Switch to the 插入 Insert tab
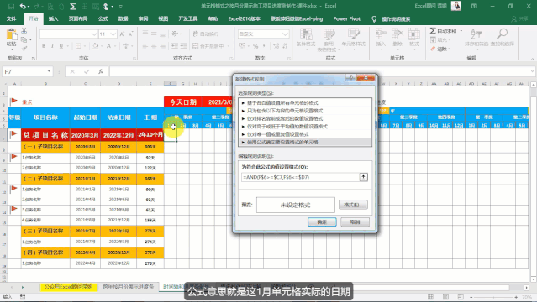Image resolution: width=537 pixels, height=302 pixels. click(53, 18)
